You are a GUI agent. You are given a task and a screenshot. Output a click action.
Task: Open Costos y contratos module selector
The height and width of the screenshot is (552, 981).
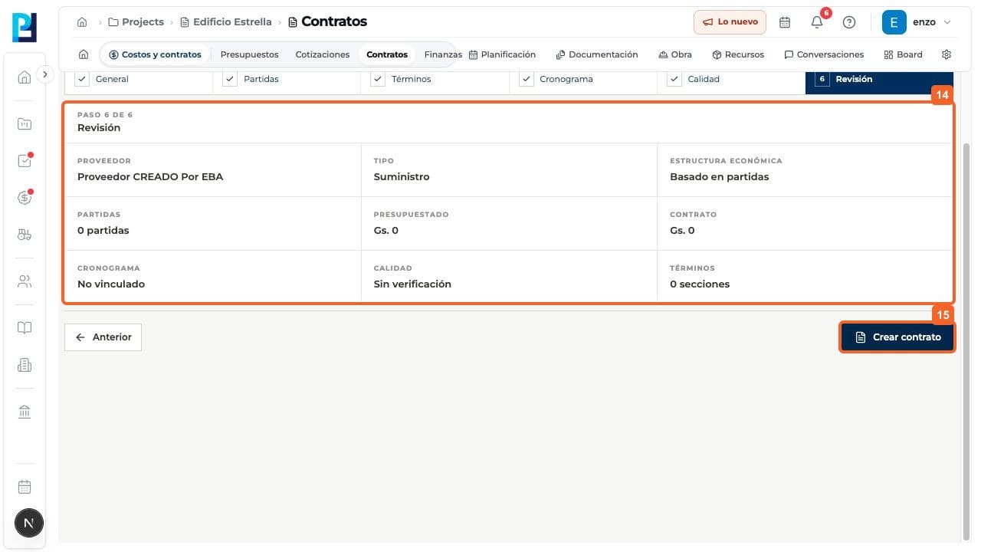[x=156, y=54]
